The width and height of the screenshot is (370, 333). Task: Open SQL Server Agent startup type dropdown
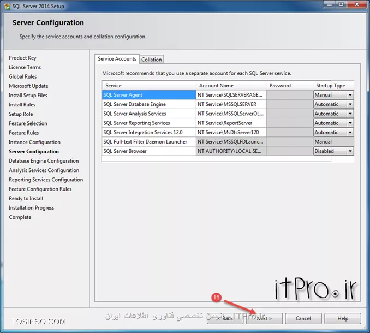tap(350, 95)
